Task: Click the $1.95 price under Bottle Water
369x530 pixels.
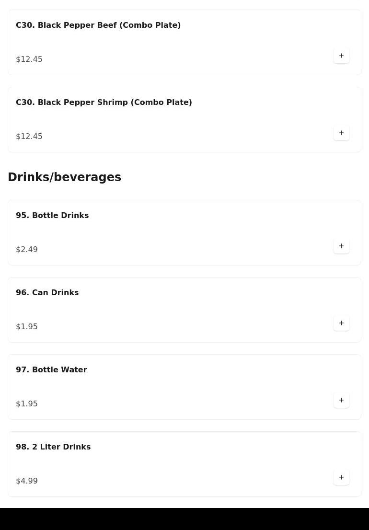Action: pos(27,404)
